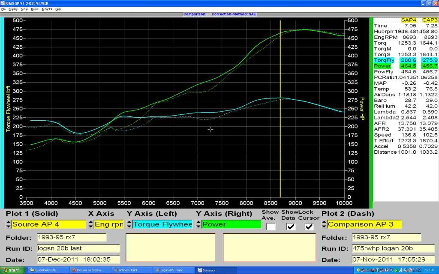Click the RHAS-SP viewer title bar icon
Viewport: 439px width, 274px height.
click(x=3, y=3)
